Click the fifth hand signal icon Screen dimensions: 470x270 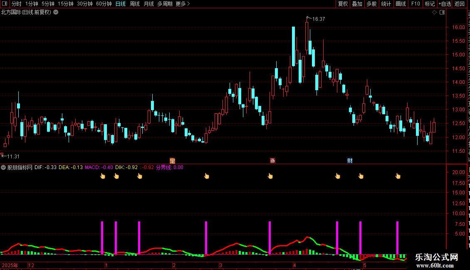click(x=270, y=176)
